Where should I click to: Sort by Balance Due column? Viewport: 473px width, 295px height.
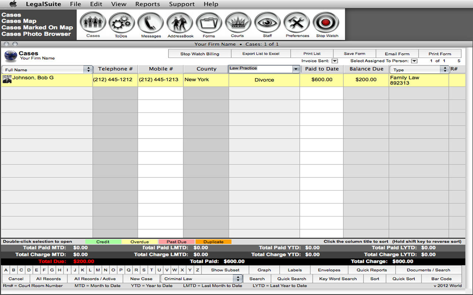coord(366,69)
